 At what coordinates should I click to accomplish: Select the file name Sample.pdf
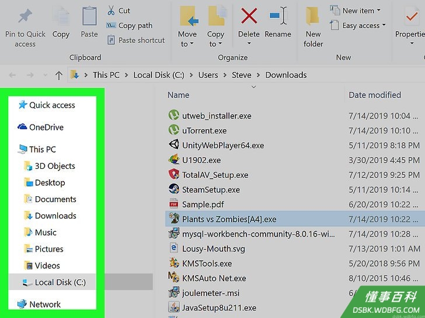[x=203, y=204]
